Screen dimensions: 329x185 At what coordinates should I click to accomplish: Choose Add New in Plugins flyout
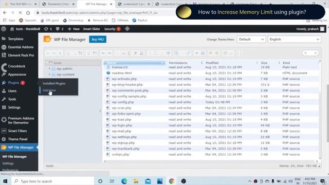[49, 90]
